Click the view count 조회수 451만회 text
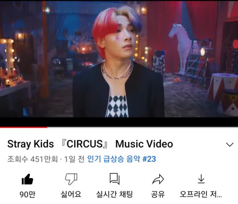The image size is (238, 204). [x=33, y=159]
